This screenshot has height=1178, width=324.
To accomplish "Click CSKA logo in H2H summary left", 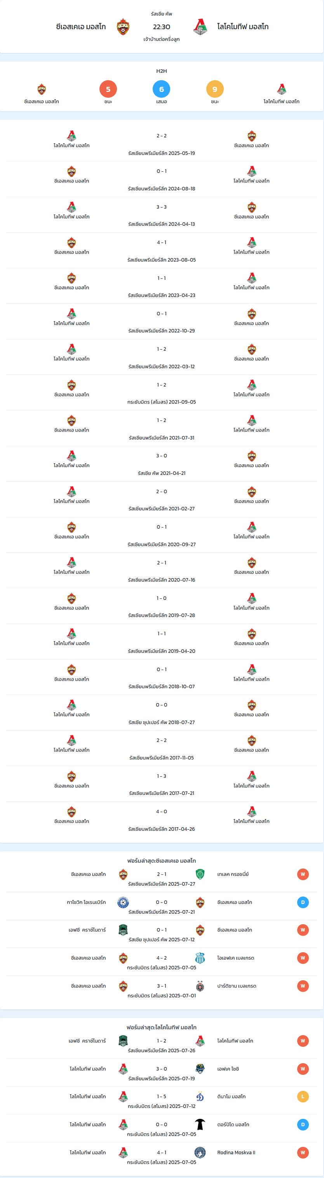I will (42, 89).
